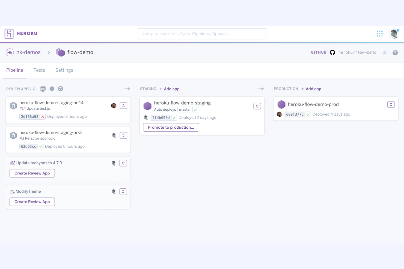This screenshot has width=404, height=269.
Task: Open the apps grid launcher icon
Action: 380,34
